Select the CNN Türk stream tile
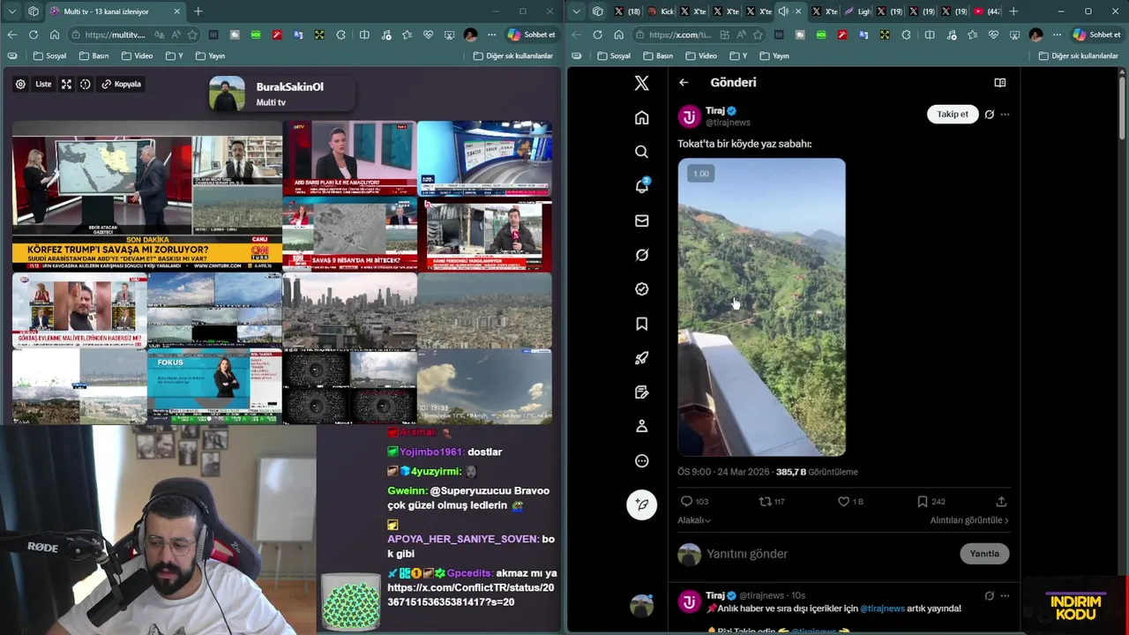 pyautogui.click(x=146, y=196)
